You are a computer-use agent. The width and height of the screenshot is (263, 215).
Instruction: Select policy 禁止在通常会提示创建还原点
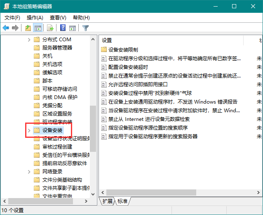pyautogui.click(x=174, y=76)
